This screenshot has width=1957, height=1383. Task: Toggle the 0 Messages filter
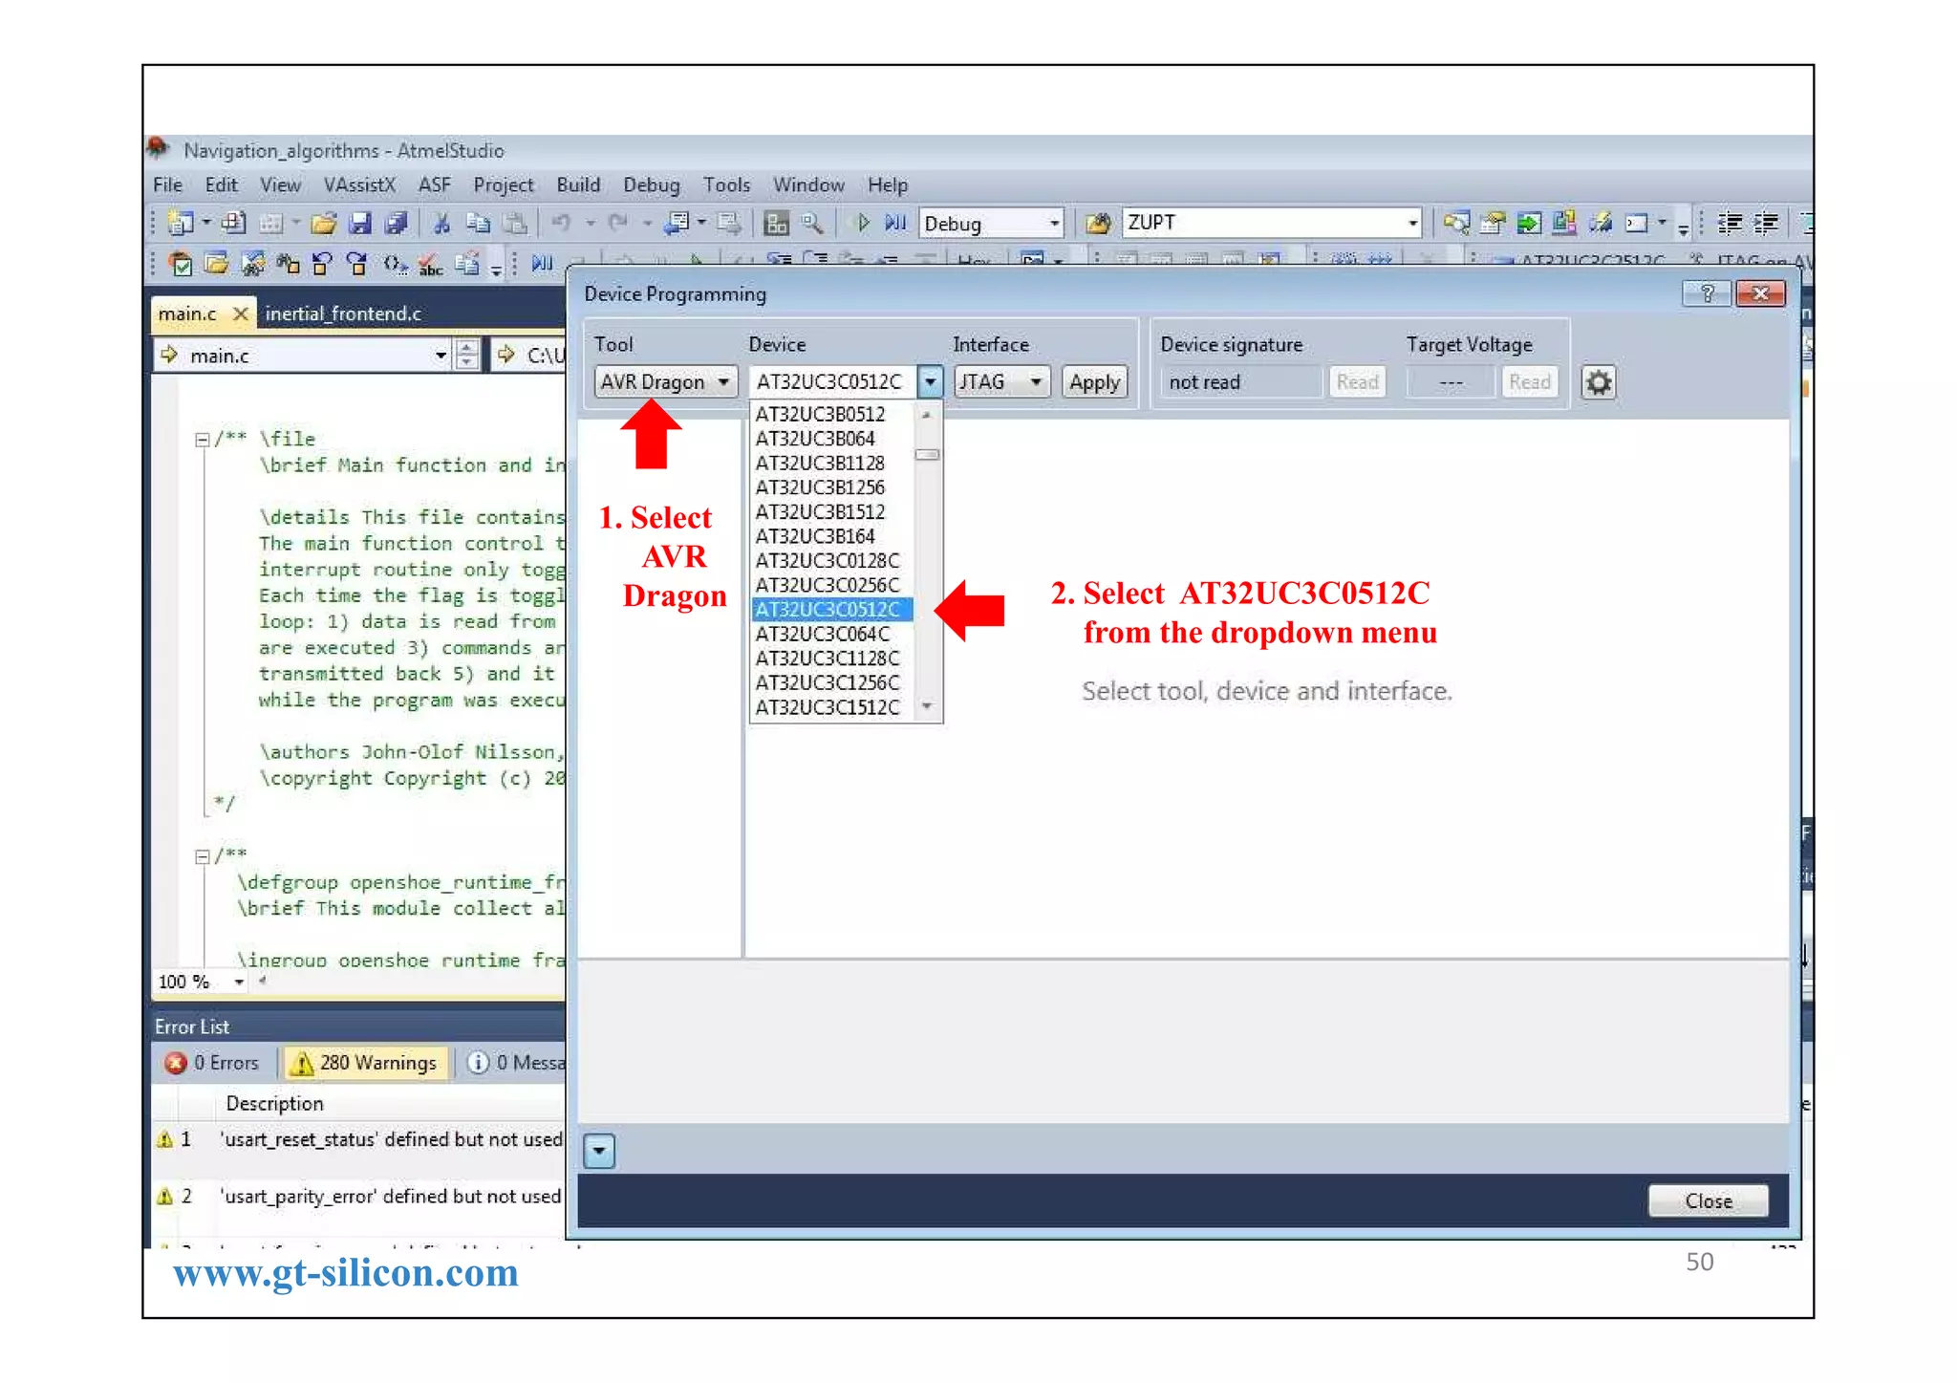pyautogui.click(x=516, y=1063)
